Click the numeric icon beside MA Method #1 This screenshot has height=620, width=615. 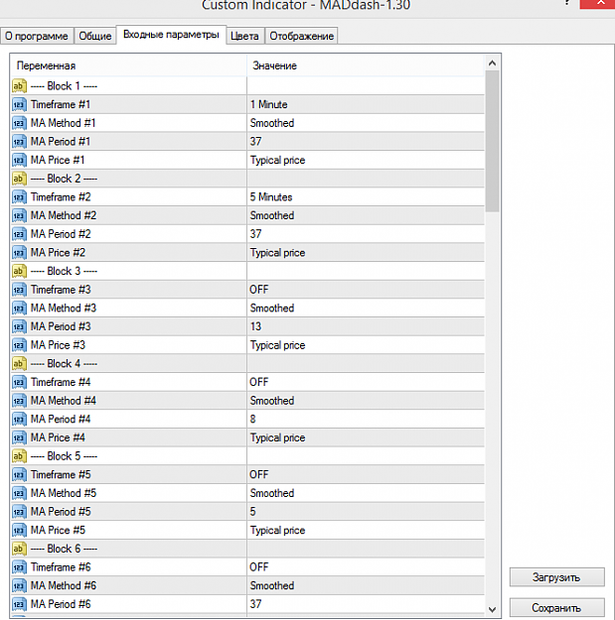(19, 123)
